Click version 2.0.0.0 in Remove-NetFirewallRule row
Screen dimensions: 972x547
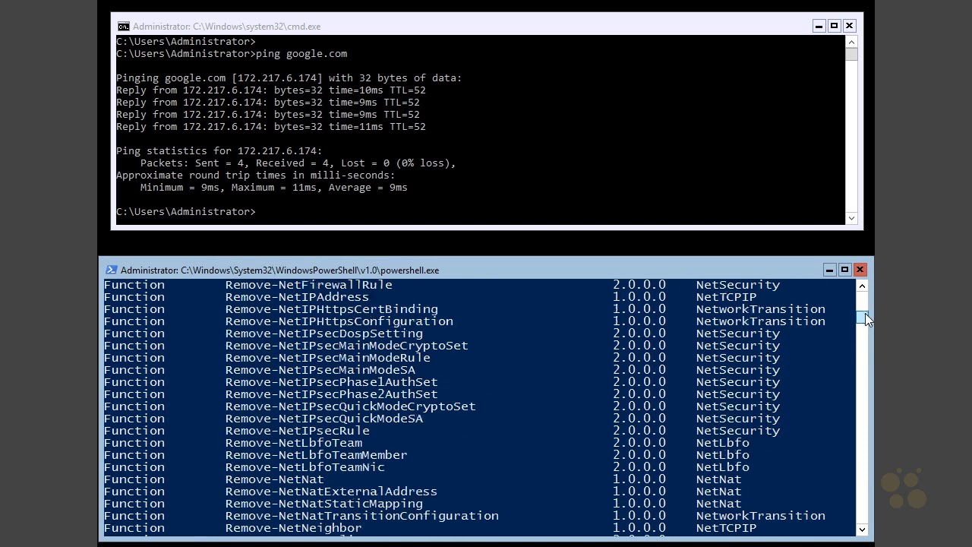pos(639,285)
